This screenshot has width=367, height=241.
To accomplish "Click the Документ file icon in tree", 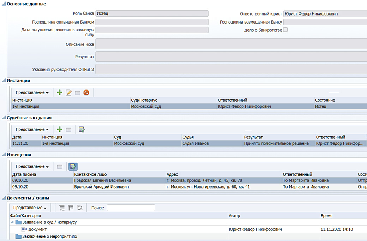I will (x=24, y=229).
